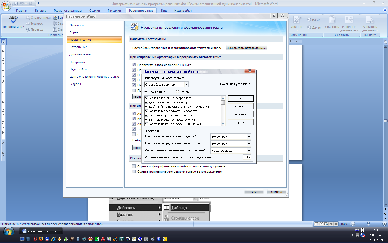Open Нанизывание предложно-именных групп dropdown

pyautogui.click(x=249, y=144)
